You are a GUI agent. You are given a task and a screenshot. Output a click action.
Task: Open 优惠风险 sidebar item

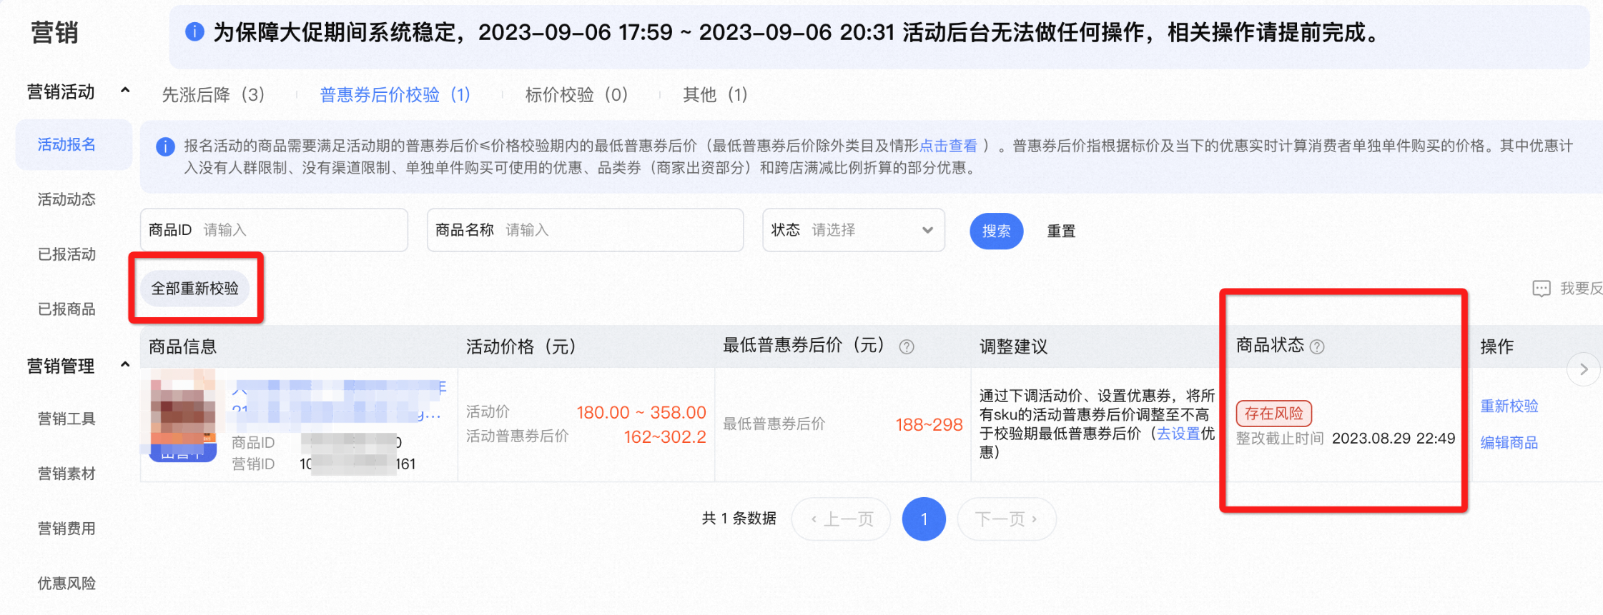click(66, 584)
